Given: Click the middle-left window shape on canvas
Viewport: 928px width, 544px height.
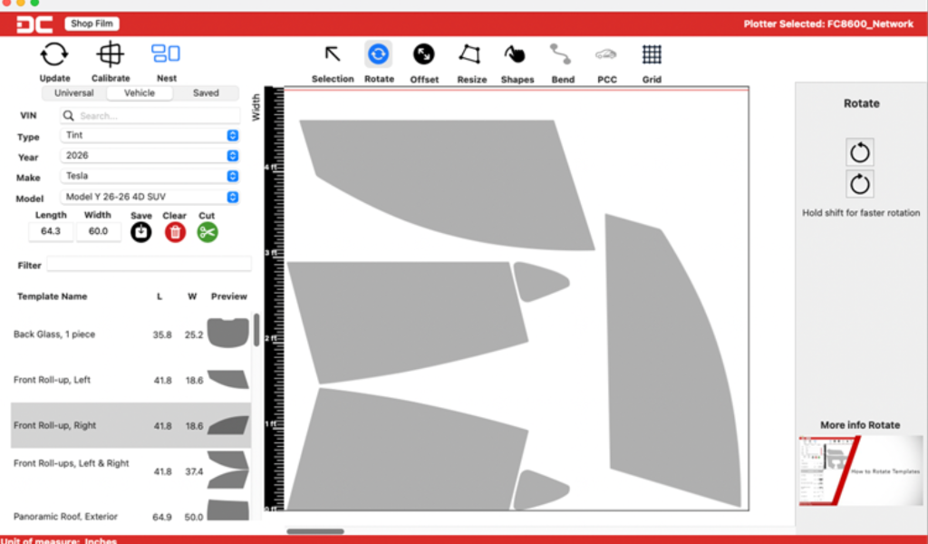Looking at the screenshot, I should pos(409,320).
